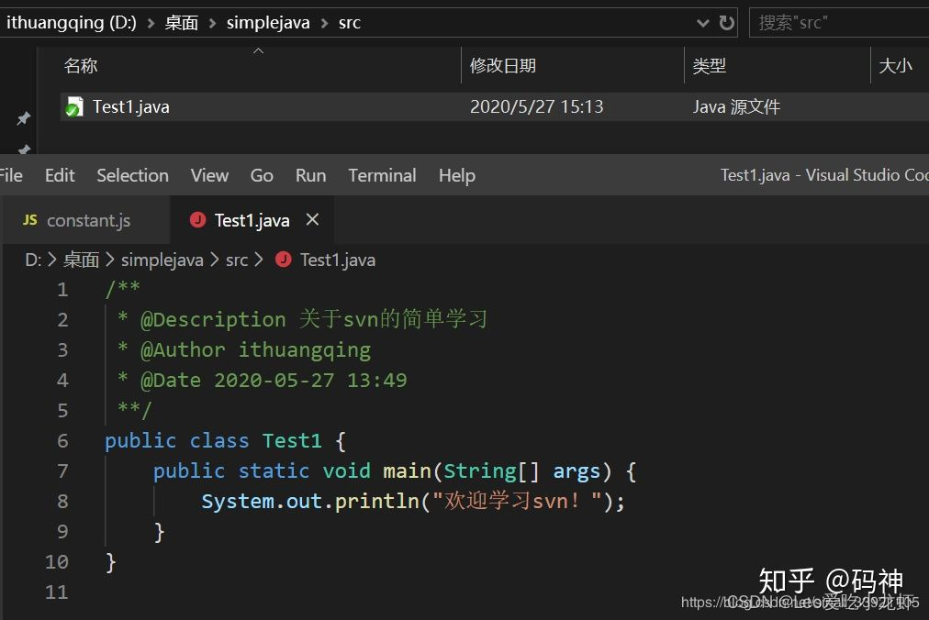Open the address bar history dropdown arrow

coord(702,23)
